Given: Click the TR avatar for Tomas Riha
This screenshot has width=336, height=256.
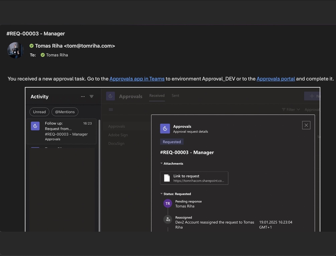Looking at the screenshot, I should pos(168,203).
